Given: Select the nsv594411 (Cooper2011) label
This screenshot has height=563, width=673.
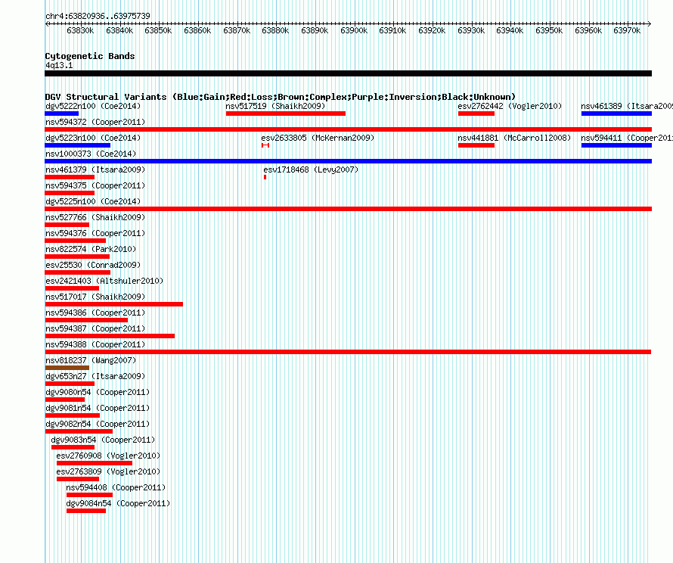Looking at the screenshot, I should tap(627, 138).
